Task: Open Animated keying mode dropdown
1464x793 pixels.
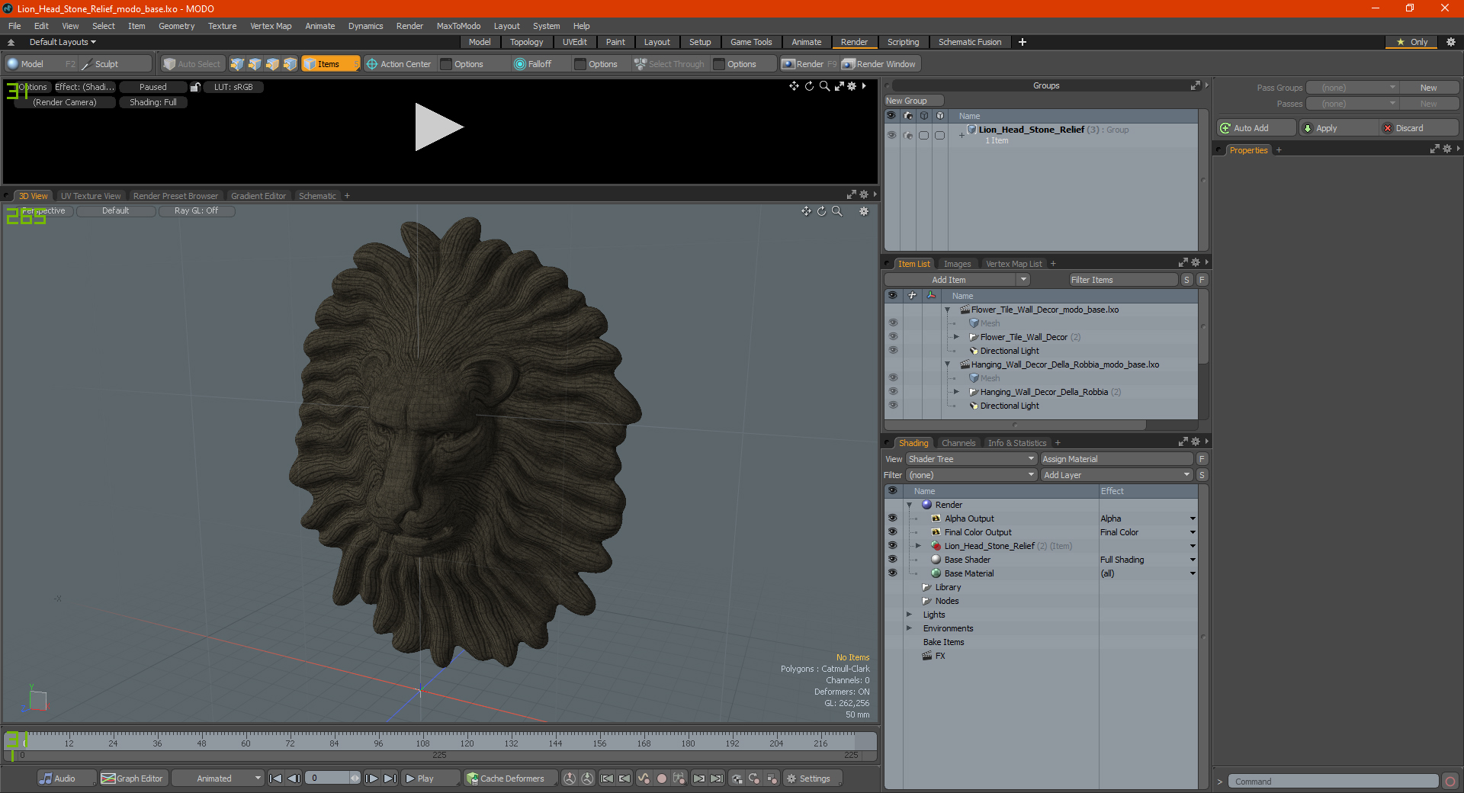Action: coord(217,779)
